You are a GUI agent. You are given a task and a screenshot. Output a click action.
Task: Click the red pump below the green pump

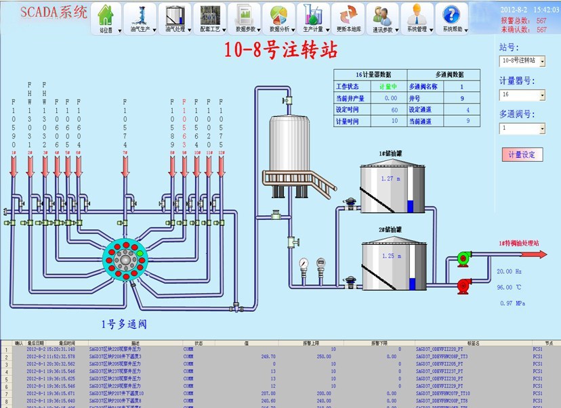coord(464,286)
